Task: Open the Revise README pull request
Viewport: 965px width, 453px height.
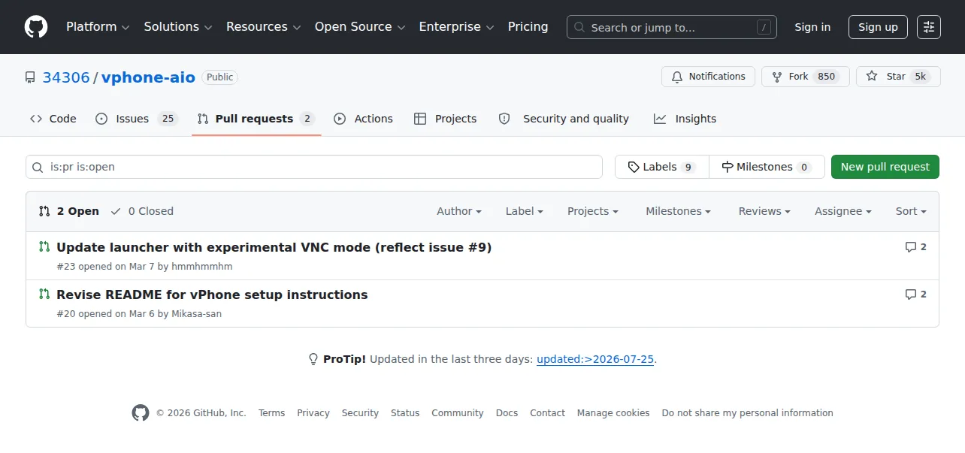Action: pos(212,294)
